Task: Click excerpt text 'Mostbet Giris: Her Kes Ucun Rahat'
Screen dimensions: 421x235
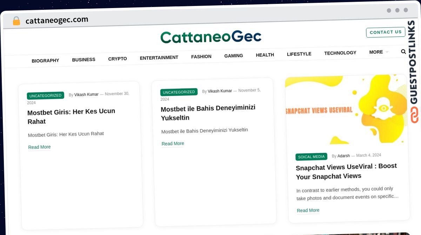Action: point(66,134)
